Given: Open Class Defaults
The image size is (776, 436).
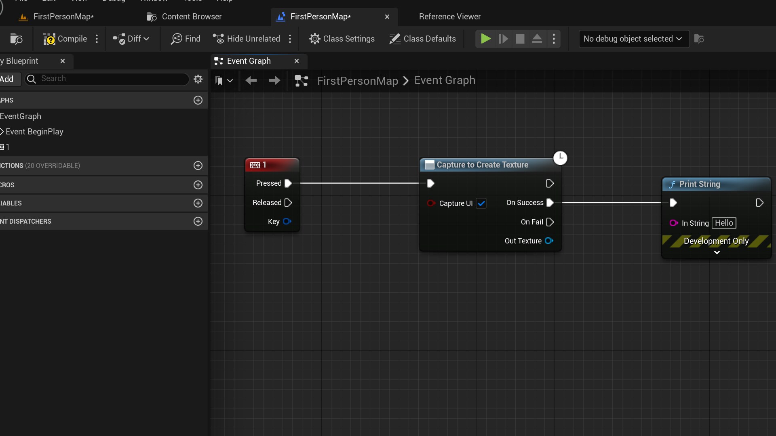Looking at the screenshot, I should (x=422, y=39).
